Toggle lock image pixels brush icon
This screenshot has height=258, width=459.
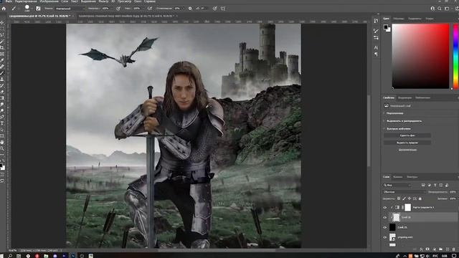pos(404,199)
